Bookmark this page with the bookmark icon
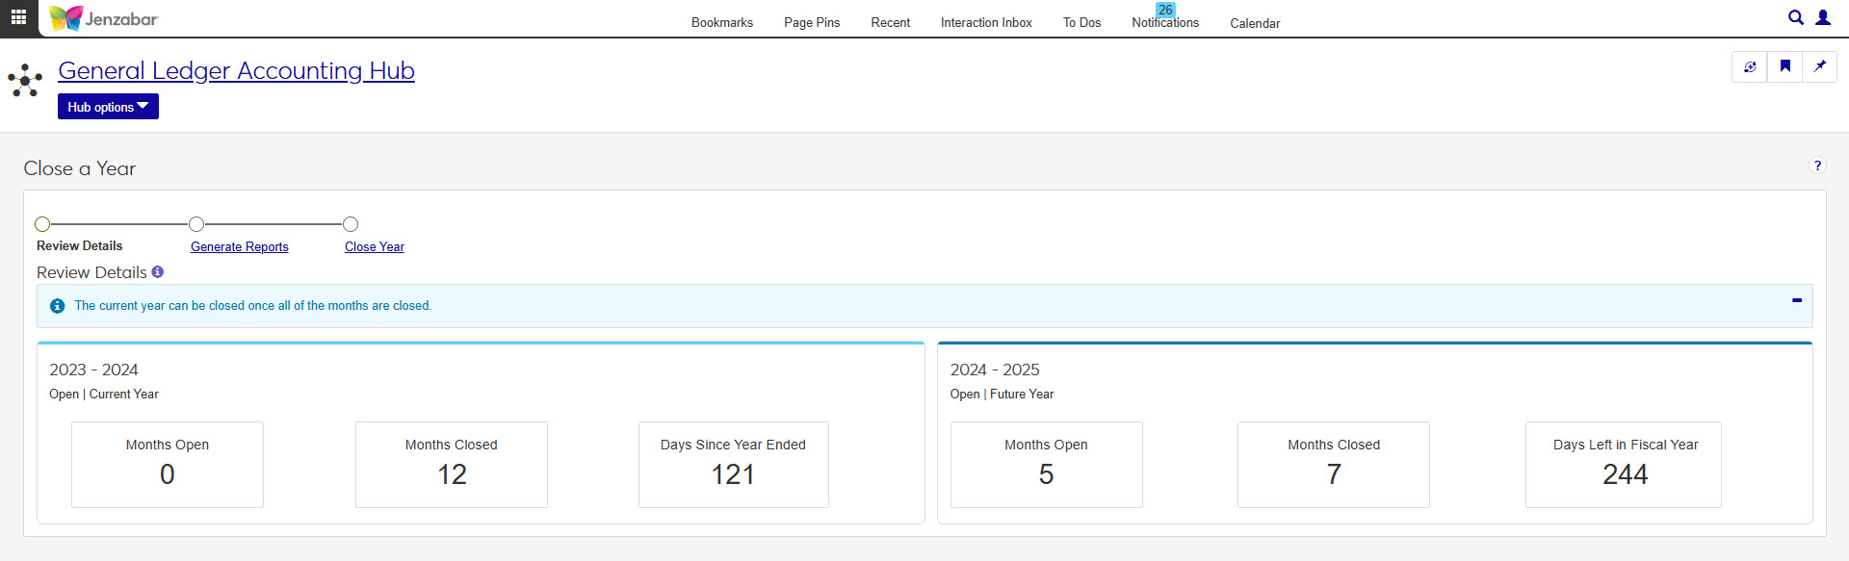 [x=1784, y=66]
